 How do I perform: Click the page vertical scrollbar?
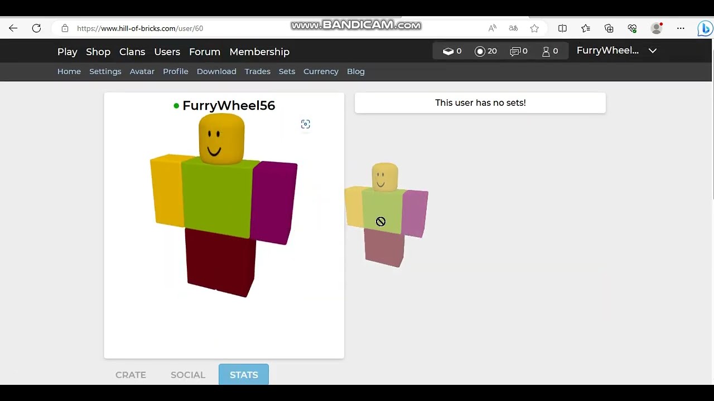[x=713, y=125]
